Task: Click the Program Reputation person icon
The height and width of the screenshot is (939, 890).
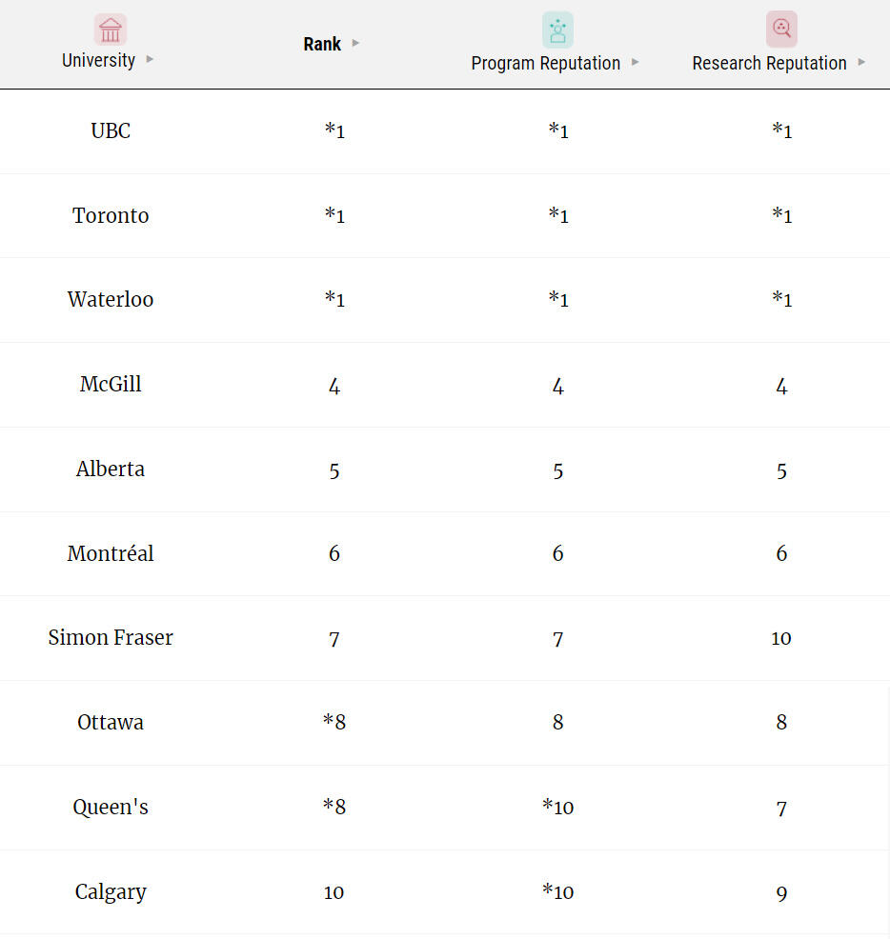Action: [557, 30]
